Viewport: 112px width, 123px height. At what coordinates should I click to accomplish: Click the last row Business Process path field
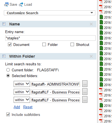(55, 100)
